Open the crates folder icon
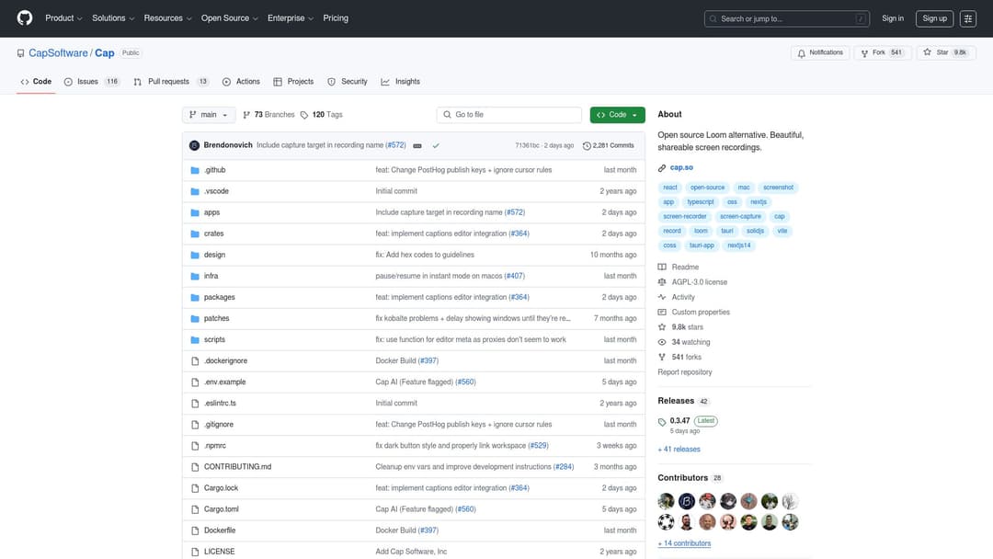993x559 pixels. click(195, 234)
